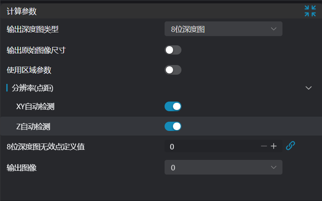Viewport: 322px width, 201px height.
Task: Click the link icon beside the invalid point value
Action: click(290, 146)
